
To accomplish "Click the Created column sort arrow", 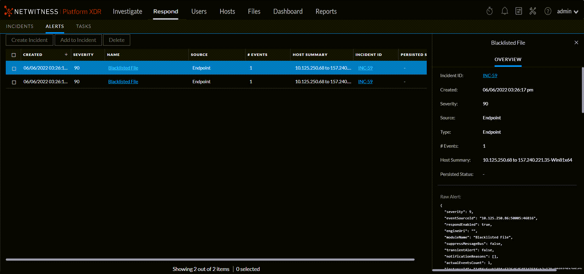I will coord(66,54).
